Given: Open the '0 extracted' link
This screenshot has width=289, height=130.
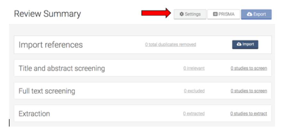Looking at the screenshot, I should (194, 113).
